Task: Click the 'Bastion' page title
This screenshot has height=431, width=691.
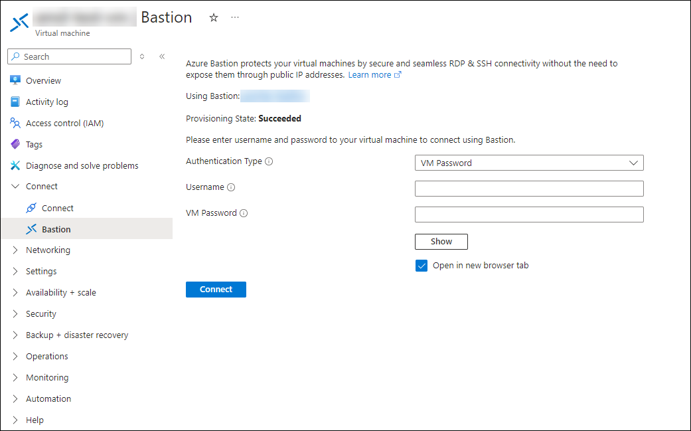Action: tap(167, 17)
